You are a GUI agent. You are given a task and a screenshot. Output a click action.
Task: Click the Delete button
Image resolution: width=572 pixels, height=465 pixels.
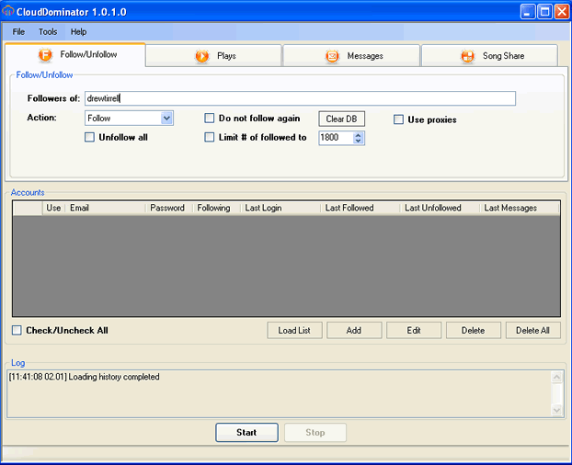click(x=473, y=331)
